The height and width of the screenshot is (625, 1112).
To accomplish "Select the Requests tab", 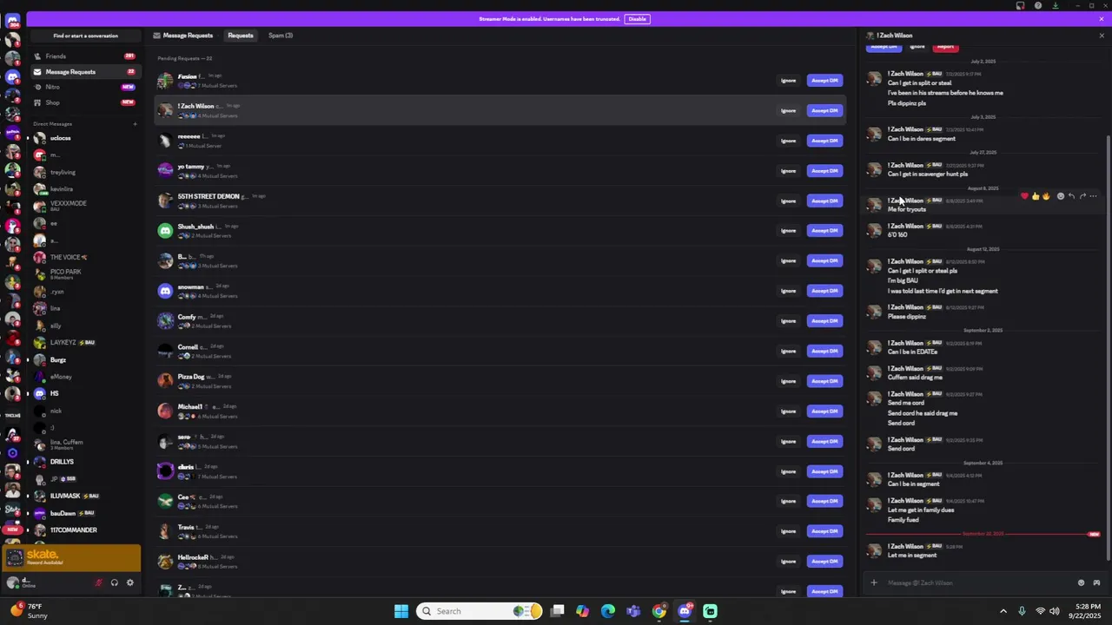I will [241, 36].
